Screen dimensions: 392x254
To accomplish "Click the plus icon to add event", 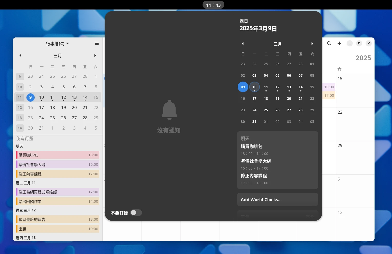I will (339, 43).
